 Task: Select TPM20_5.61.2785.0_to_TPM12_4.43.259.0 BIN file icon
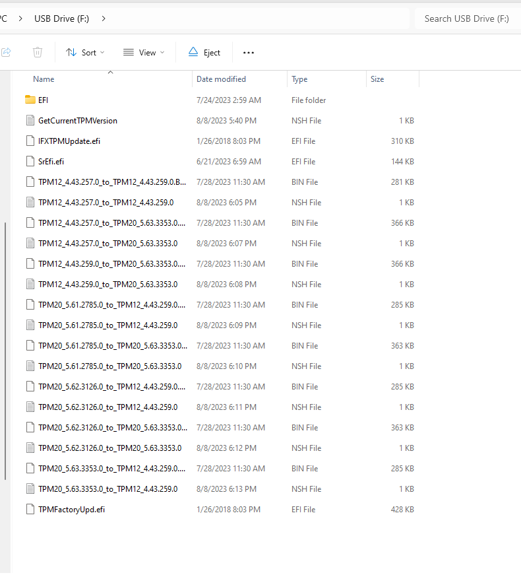click(x=30, y=305)
